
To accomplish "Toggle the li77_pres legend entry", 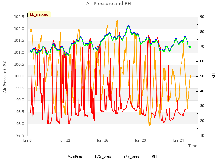I will (128, 156).
